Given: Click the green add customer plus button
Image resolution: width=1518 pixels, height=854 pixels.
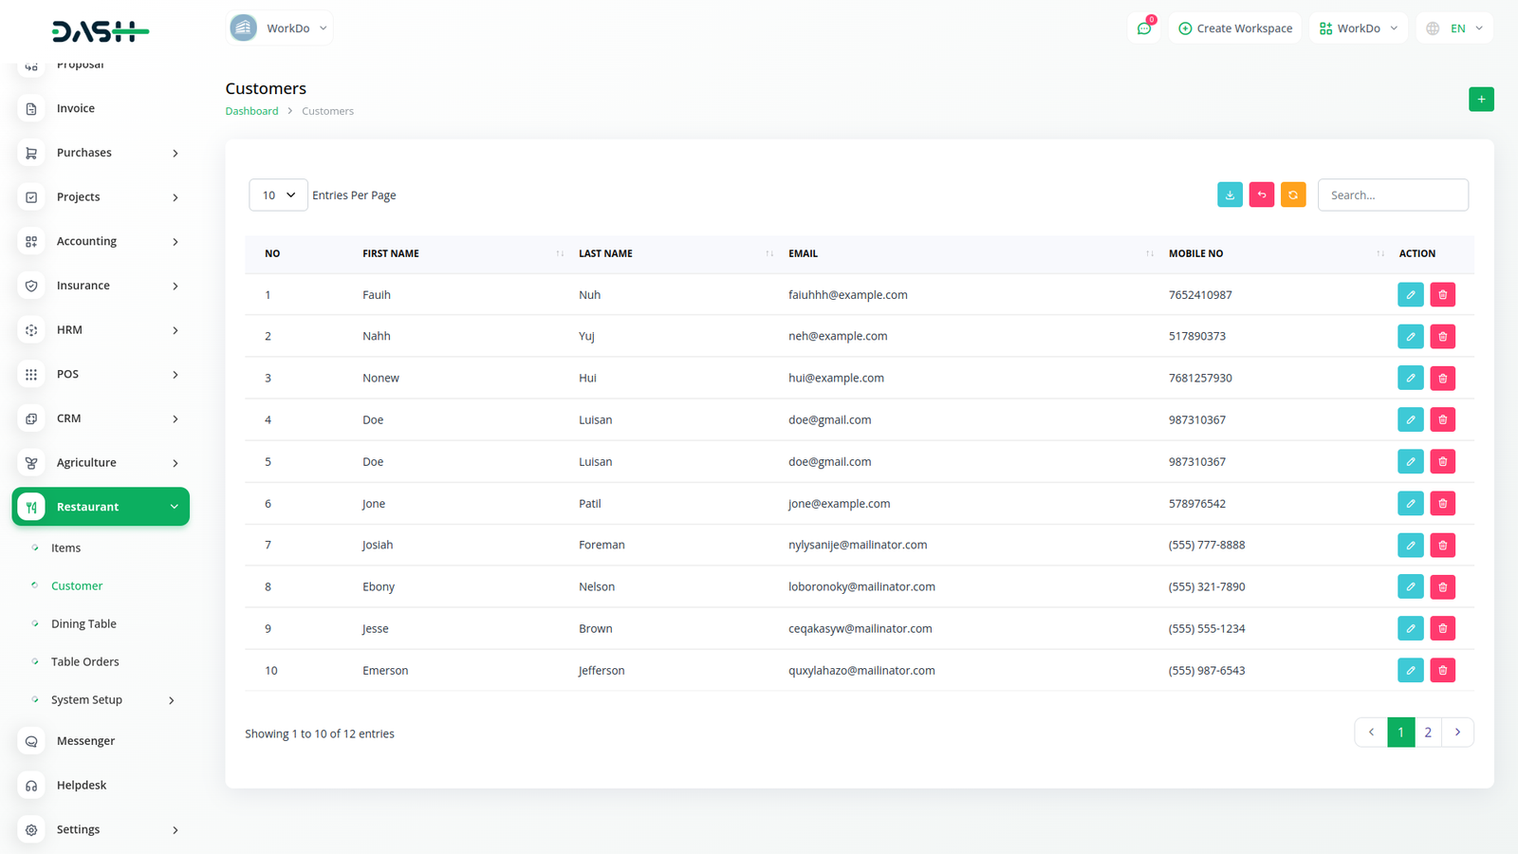Looking at the screenshot, I should point(1480,100).
